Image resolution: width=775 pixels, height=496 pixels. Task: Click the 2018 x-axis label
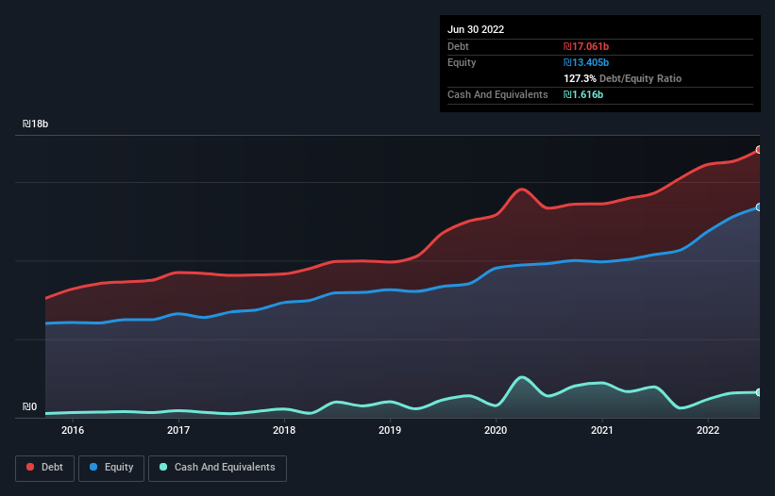pyautogui.click(x=284, y=430)
